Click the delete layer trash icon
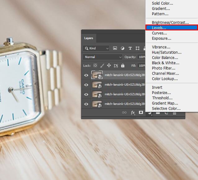The height and width of the screenshot is (180, 198). [x=174, y=113]
